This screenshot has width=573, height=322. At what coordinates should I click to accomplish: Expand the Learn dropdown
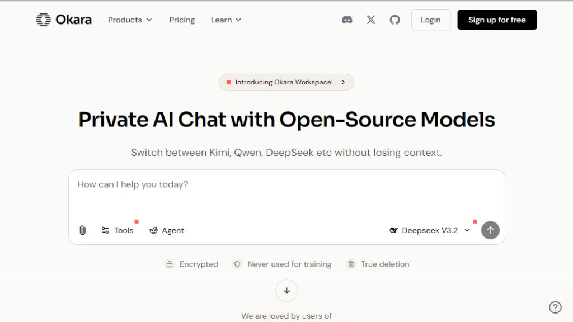pos(226,20)
